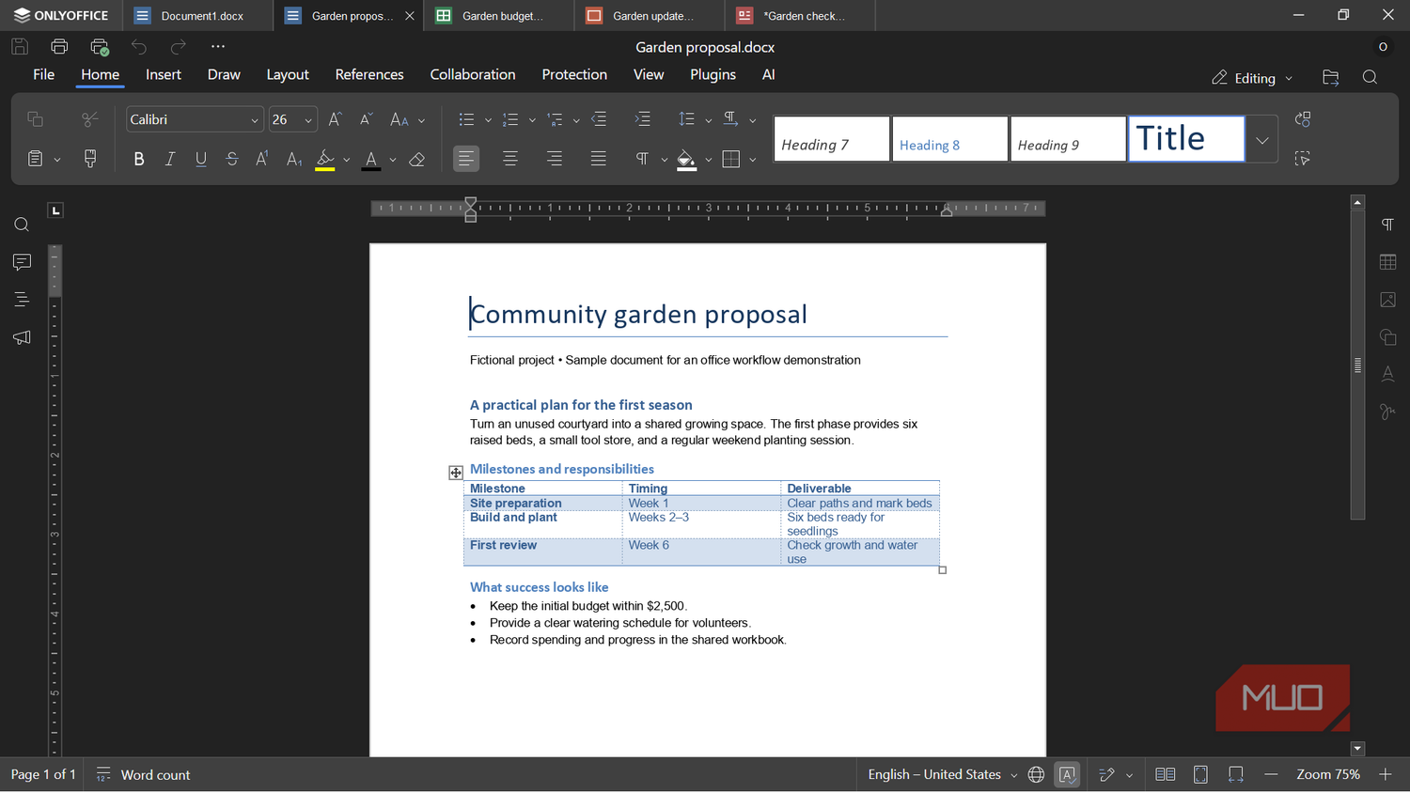Screen dimensions: 1410x793
Task: Clear formatting with the eraser icon
Action: click(417, 160)
